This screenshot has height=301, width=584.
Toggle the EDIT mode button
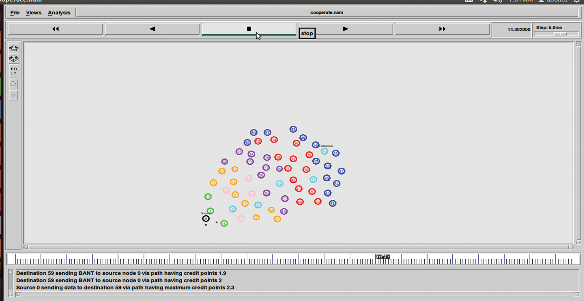(13, 71)
